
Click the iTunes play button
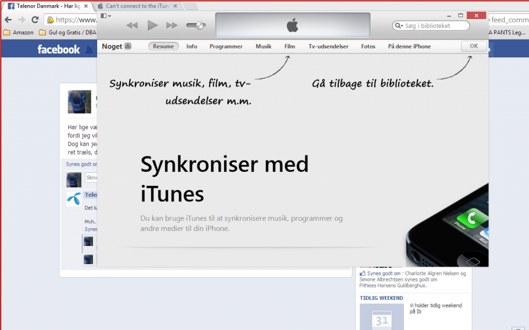152,25
